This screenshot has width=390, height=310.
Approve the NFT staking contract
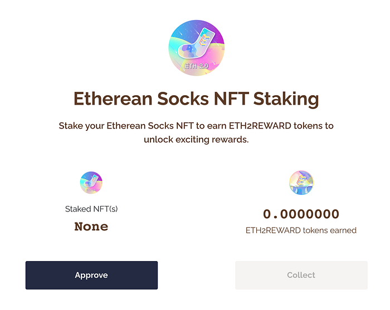[x=91, y=275]
